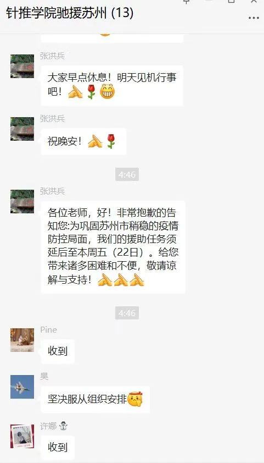264x463 pixels.
Task: Click the sender name Pine
Action: point(49,329)
